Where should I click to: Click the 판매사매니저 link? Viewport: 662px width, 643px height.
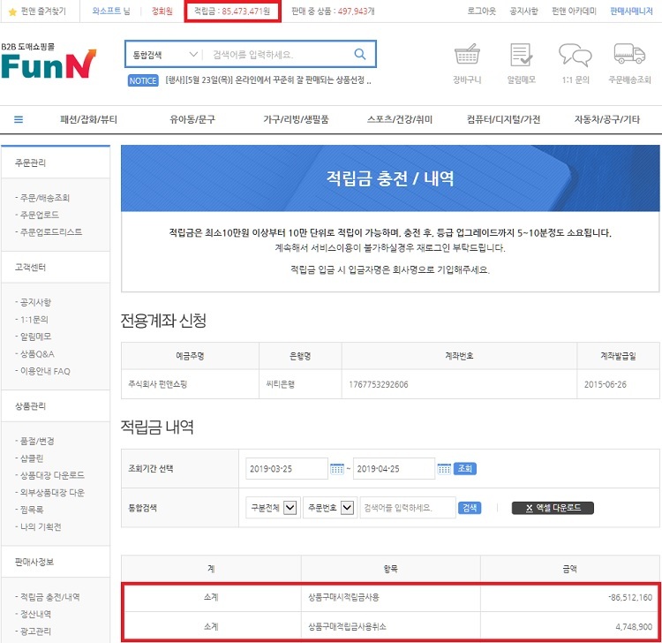630,11
